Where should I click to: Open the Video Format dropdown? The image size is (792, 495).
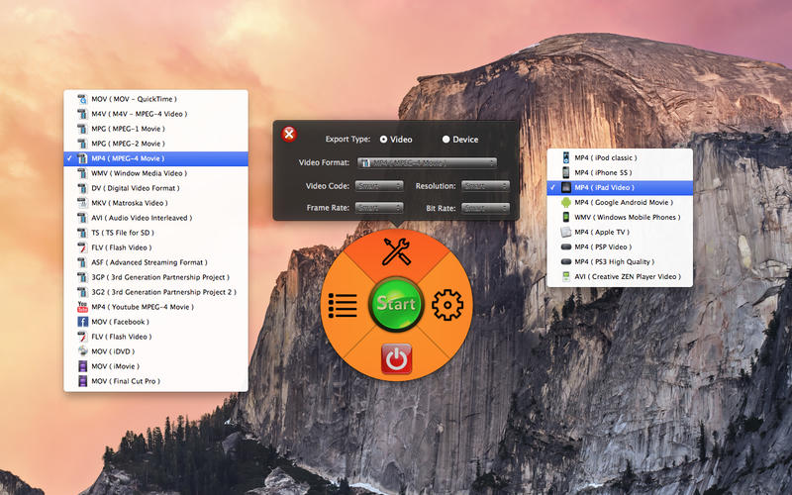point(427,162)
